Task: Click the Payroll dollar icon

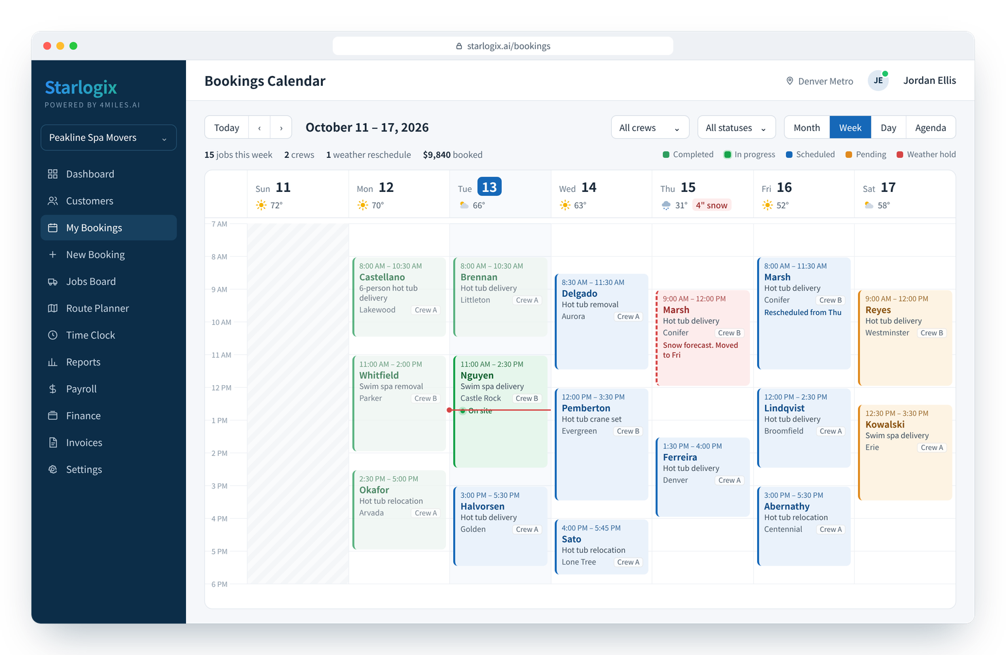Action: [x=52, y=389]
